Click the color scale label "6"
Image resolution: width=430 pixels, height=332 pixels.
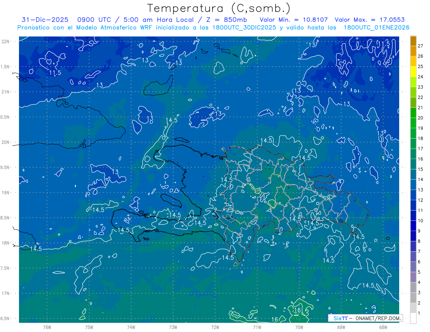click(419, 262)
